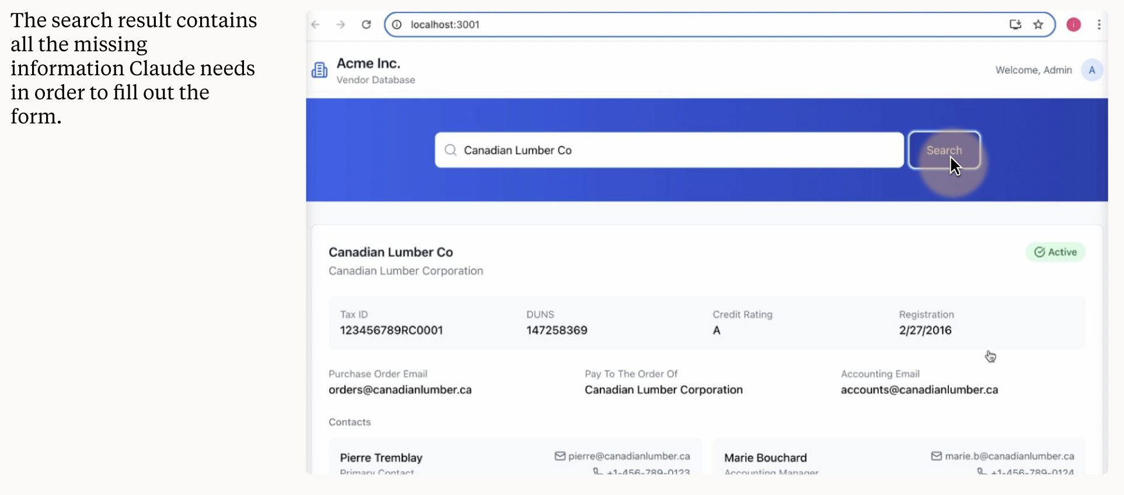Click the install app icon in address bar
This screenshot has width=1124, height=495.
[1015, 25]
